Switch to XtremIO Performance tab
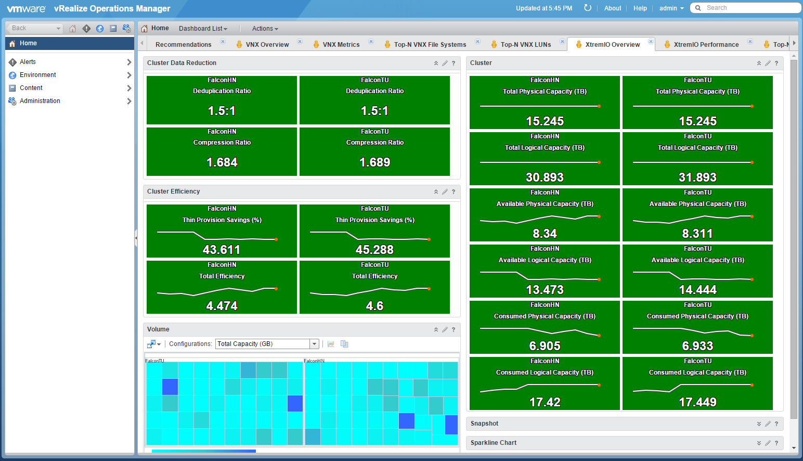The height and width of the screenshot is (461, 803). click(x=706, y=45)
